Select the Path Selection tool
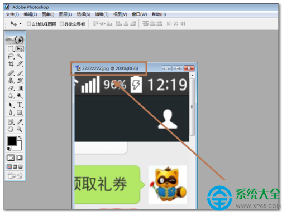Image resolution: width=282 pixels, height=212 pixels. click(11, 105)
